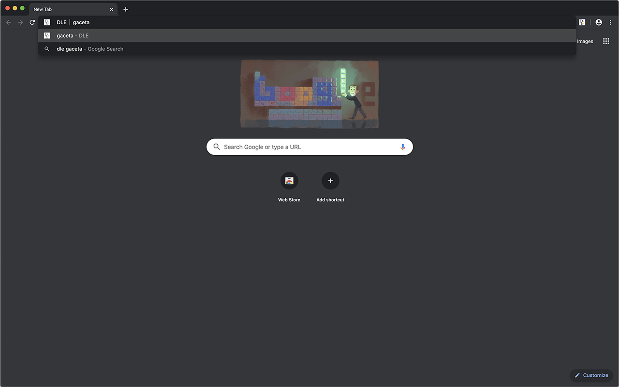Click the magnifier icon in the search box

(217, 147)
